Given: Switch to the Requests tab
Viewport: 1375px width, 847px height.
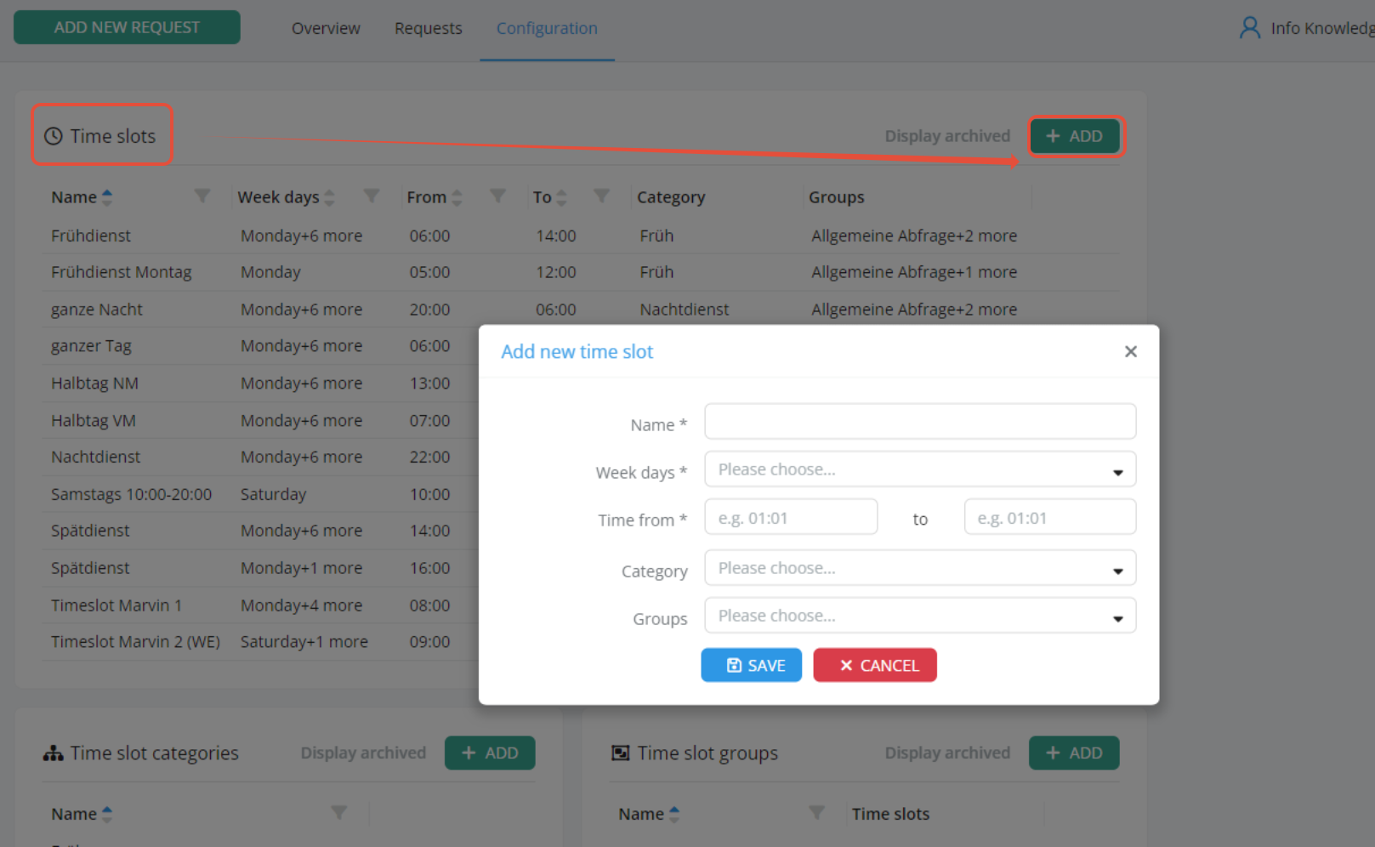Looking at the screenshot, I should click(429, 28).
